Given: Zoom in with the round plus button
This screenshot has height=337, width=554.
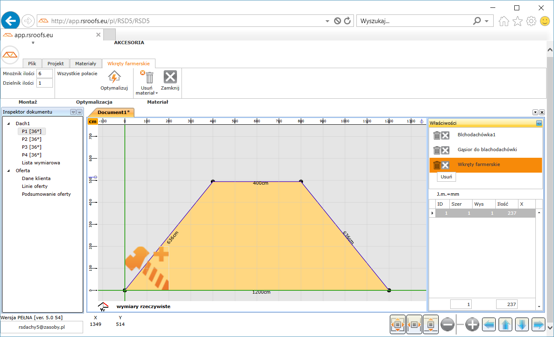Looking at the screenshot, I should click(472, 325).
